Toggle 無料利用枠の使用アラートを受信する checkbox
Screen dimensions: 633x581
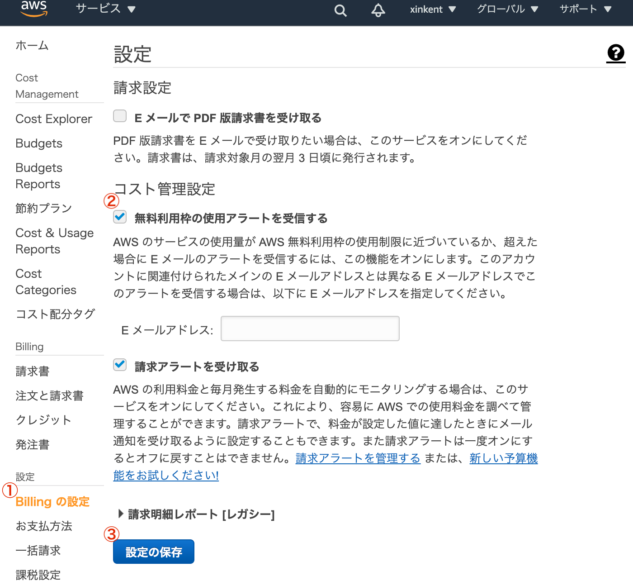click(120, 217)
